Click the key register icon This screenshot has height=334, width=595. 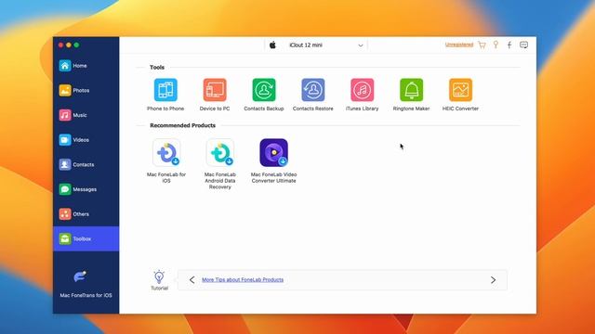coord(496,45)
